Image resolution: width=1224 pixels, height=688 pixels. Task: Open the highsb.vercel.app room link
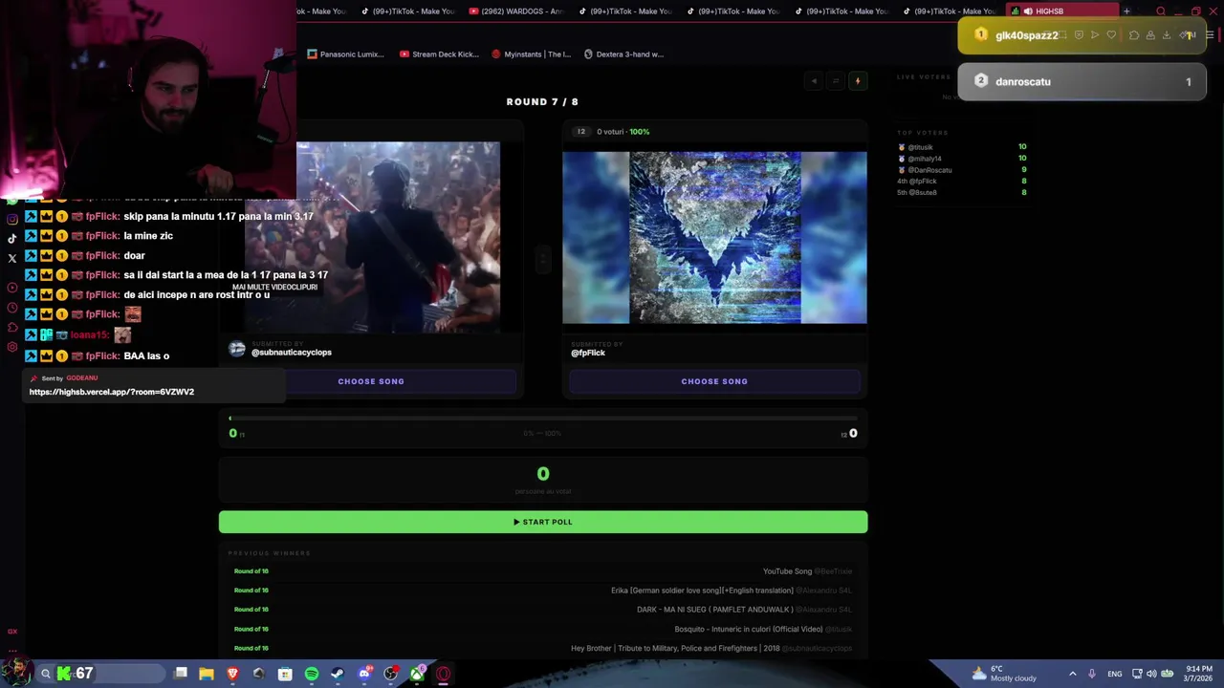(112, 392)
